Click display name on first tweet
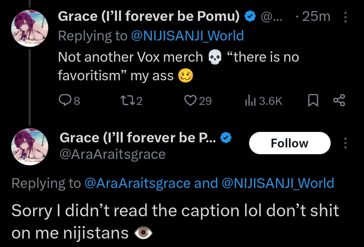The height and width of the screenshot is (247, 364). click(149, 17)
